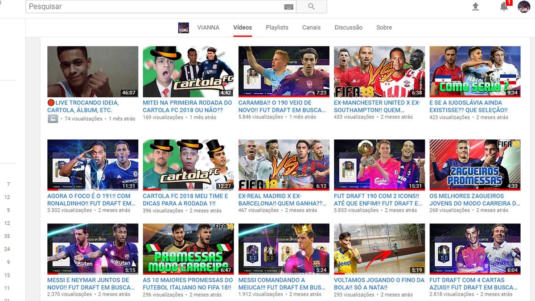Open the 15:31 FUT Draft icons thumbnail
This screenshot has height=301, width=535.
[379, 165]
